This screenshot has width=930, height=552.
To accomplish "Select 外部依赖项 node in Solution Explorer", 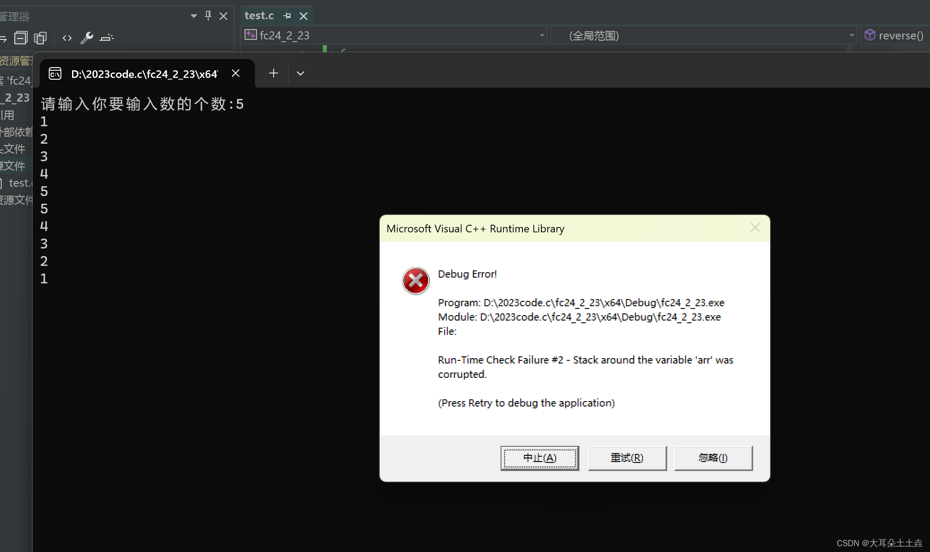I will tap(16, 132).
